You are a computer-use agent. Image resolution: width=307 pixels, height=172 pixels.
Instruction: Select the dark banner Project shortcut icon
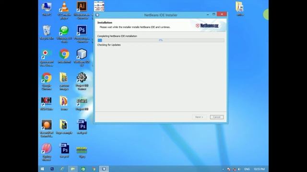[x=82, y=104]
